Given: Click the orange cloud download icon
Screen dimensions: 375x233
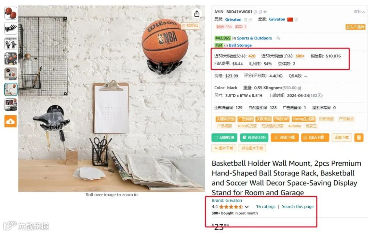Looking at the screenshot, I should coord(10,122).
